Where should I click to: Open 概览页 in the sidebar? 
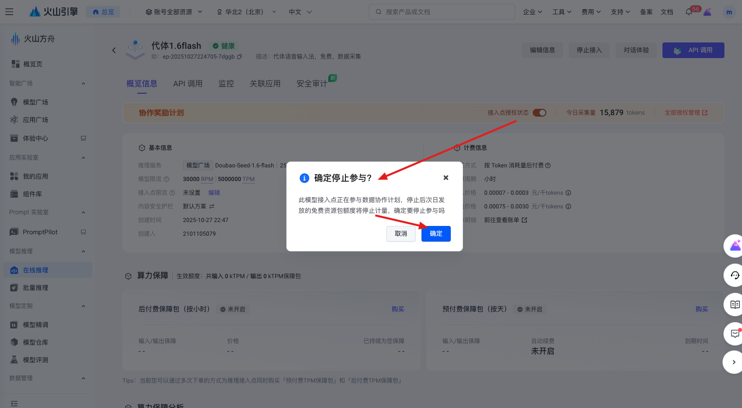click(48, 64)
